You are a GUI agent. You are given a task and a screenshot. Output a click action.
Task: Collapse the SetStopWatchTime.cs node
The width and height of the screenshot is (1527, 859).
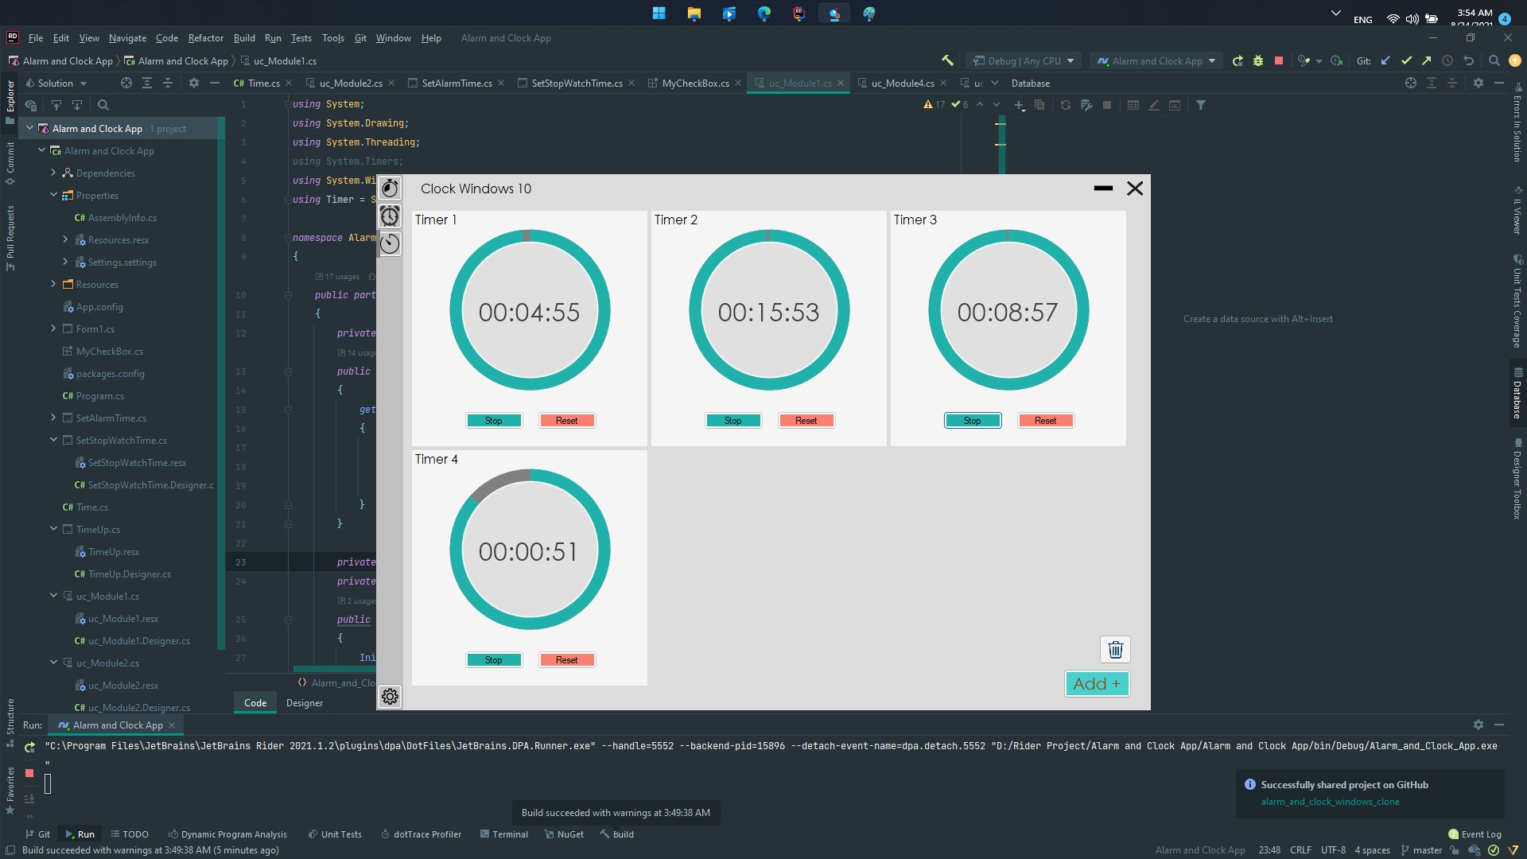(x=53, y=440)
